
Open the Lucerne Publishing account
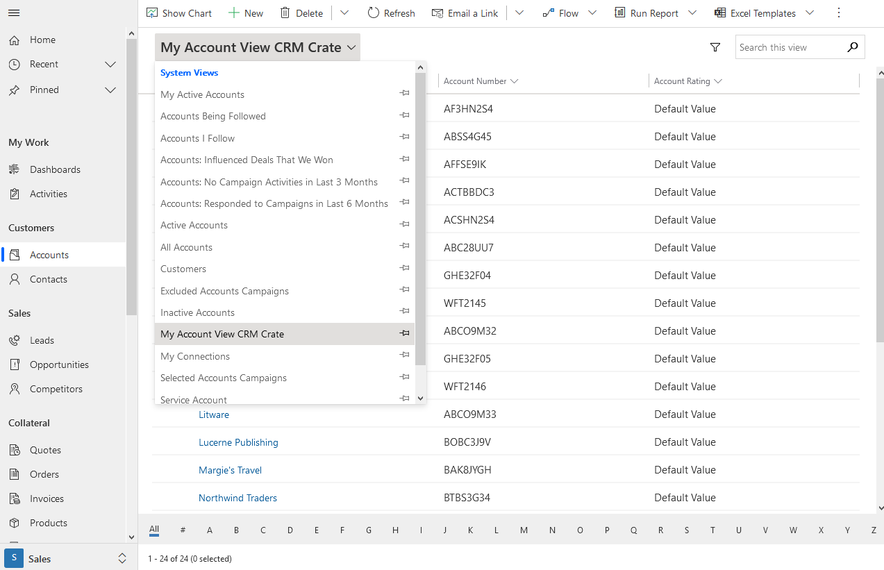tap(238, 442)
